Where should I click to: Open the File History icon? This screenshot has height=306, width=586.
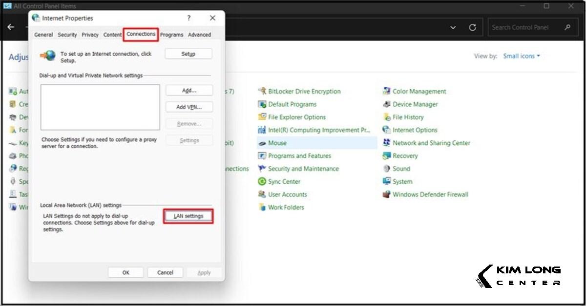[x=387, y=117]
